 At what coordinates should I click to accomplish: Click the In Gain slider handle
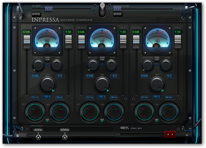click(x=49, y=9)
